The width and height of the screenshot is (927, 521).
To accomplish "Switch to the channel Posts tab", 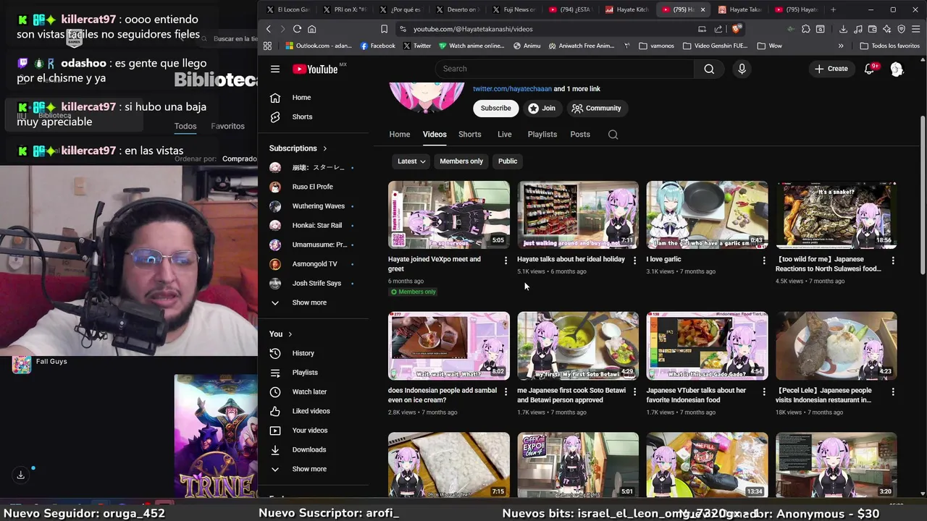I will pyautogui.click(x=580, y=135).
